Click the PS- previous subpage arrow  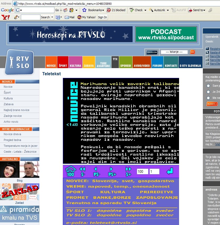[97, 171]
